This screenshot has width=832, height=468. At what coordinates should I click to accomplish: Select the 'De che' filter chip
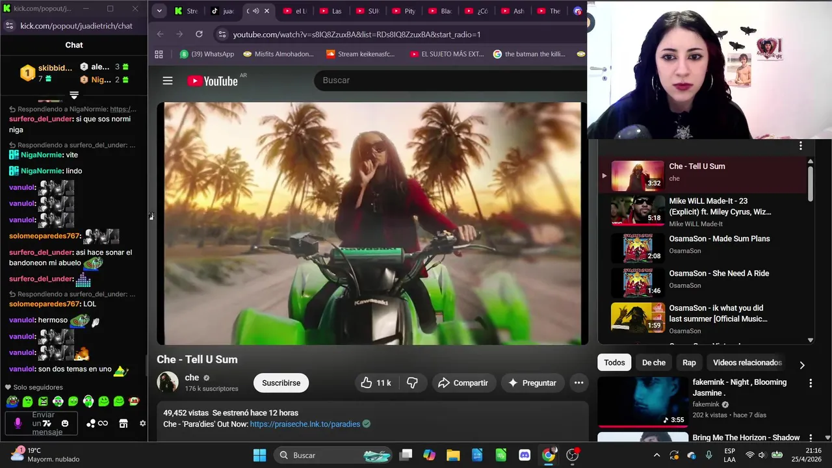[654, 363]
